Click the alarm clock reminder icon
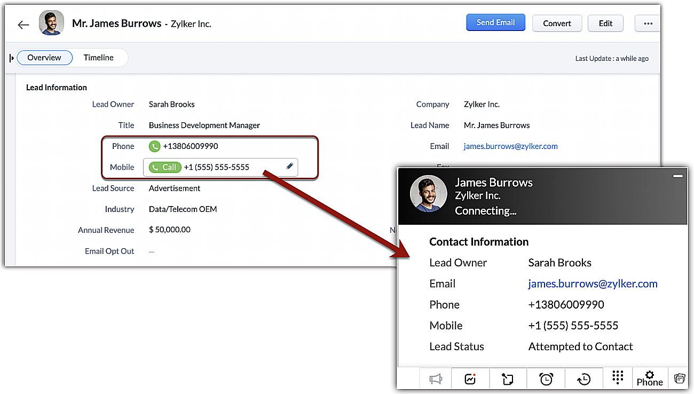The height and width of the screenshot is (394, 694). pyautogui.click(x=546, y=379)
